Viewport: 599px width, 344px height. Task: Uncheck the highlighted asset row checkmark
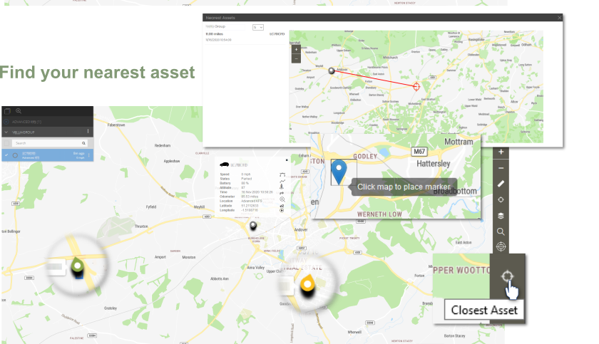click(x=6, y=155)
